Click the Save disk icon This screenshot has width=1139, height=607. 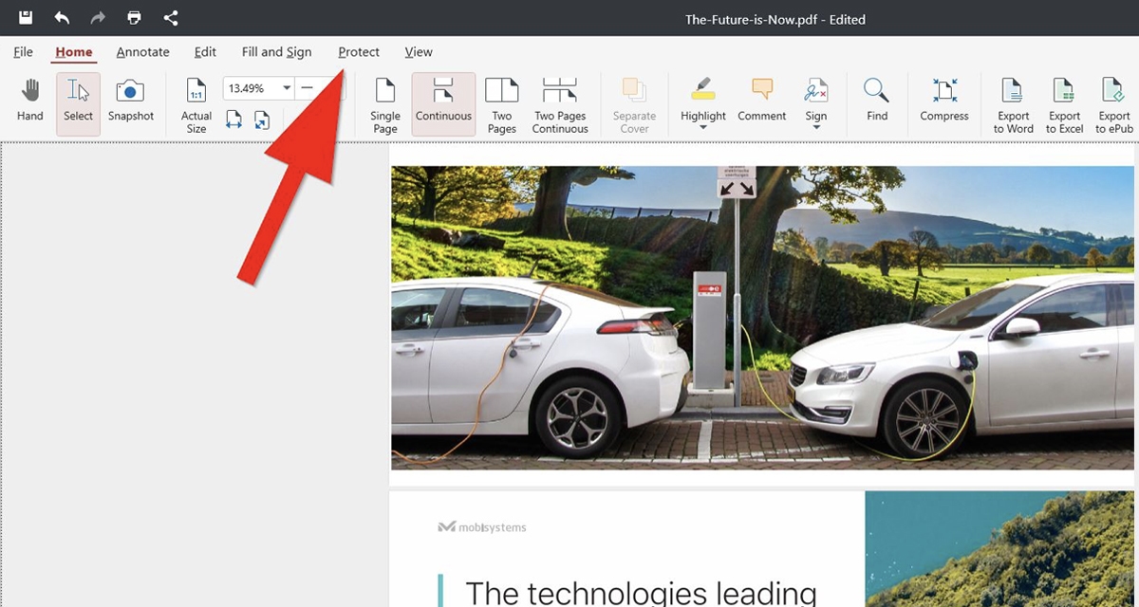[x=26, y=18]
